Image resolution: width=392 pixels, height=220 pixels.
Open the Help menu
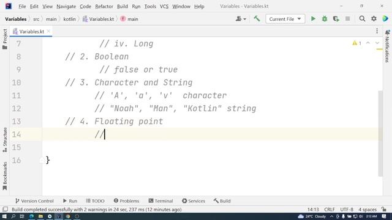click(199, 7)
